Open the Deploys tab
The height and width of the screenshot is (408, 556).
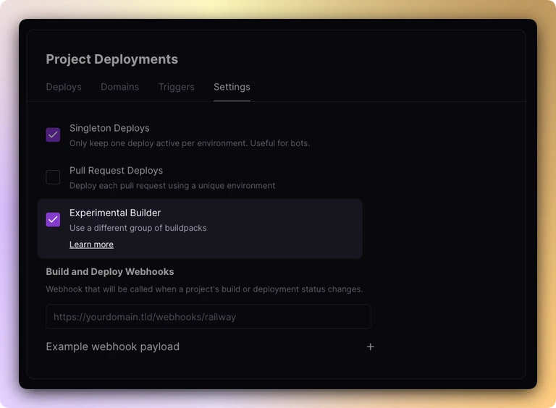tap(64, 87)
